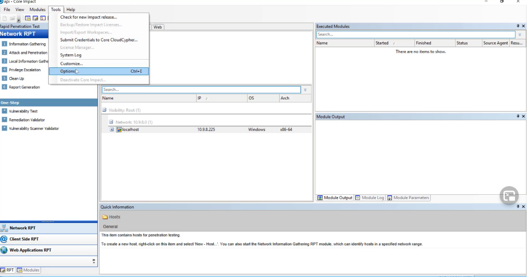Screen dimensions: 527x277
Task: Click the Vulnerability Test one-step icon
Action: tap(4, 111)
